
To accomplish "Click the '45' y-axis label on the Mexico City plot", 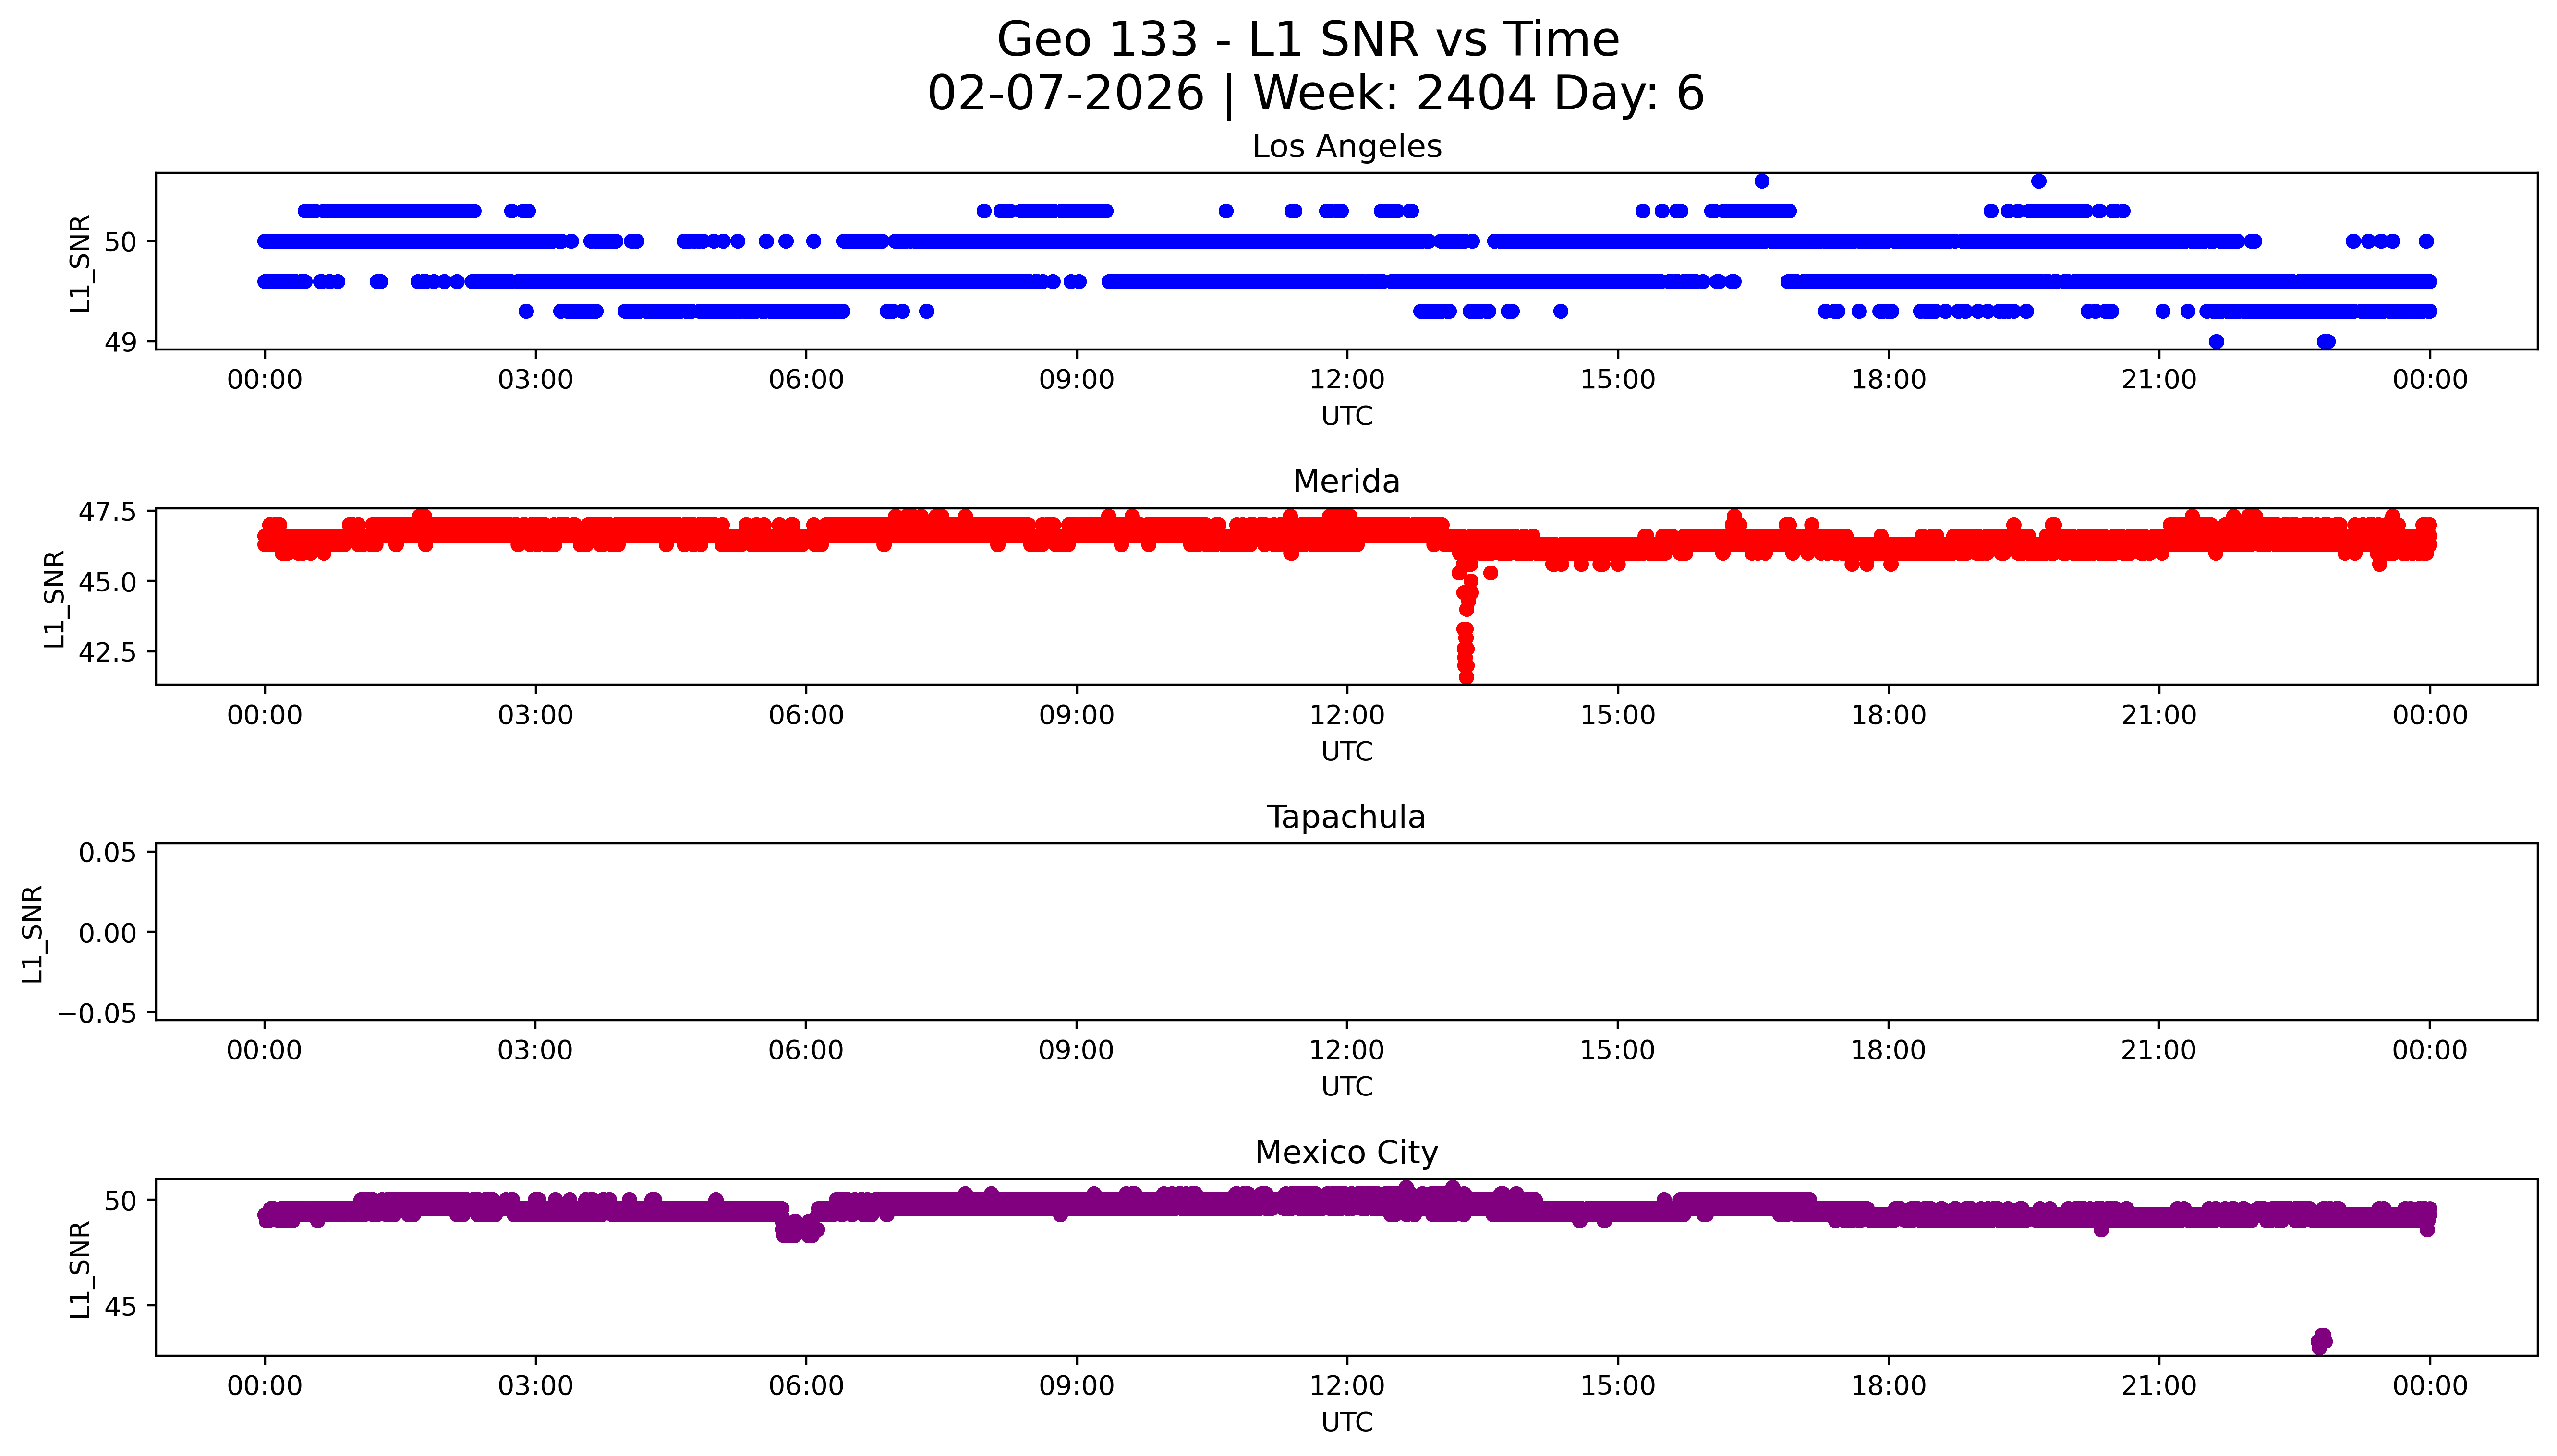I will 120,1306.
